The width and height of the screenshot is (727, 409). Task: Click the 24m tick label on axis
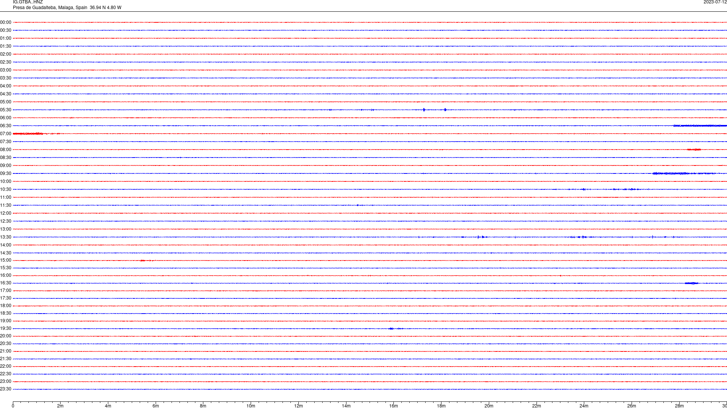(x=584, y=406)
